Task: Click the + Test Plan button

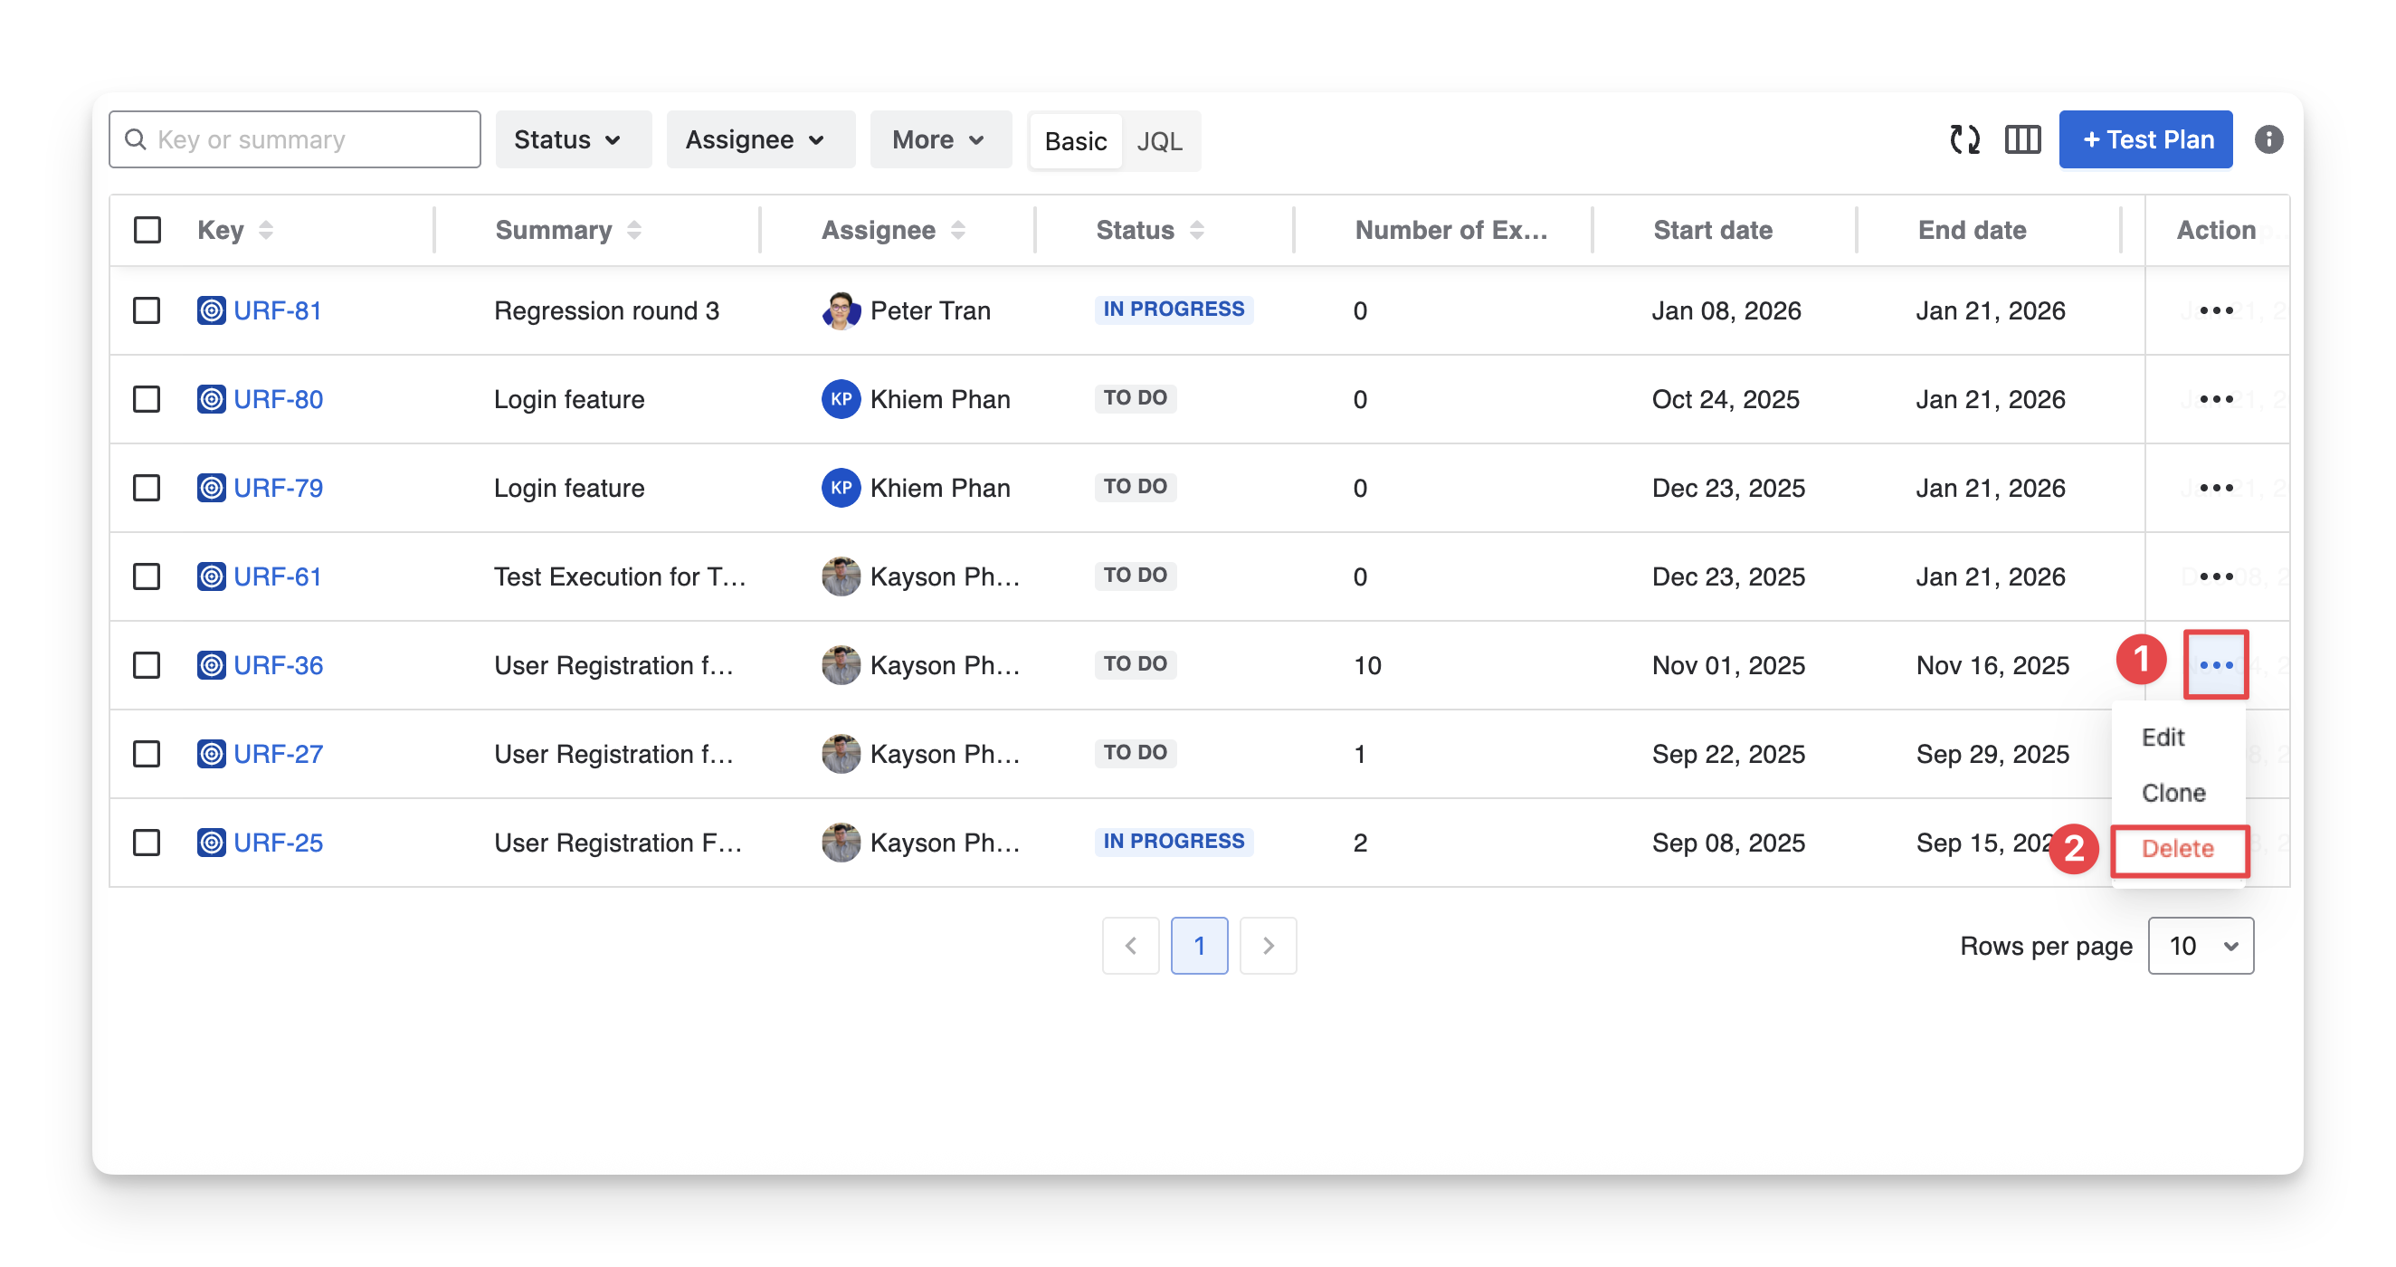Action: point(2144,139)
